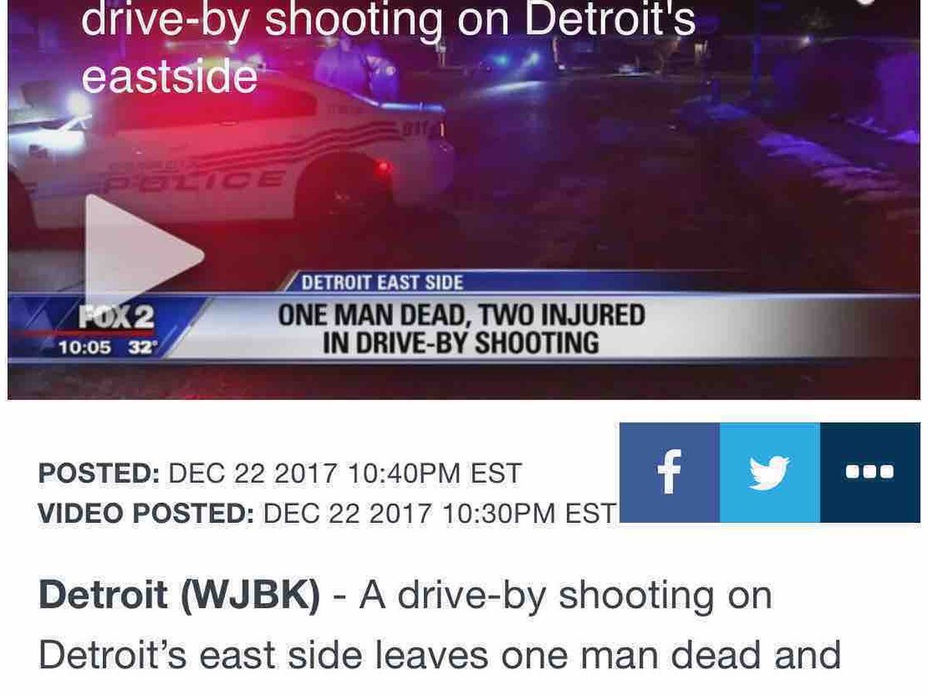Viewport: 928px width, 696px height.
Task: Click the bold 'Detroit (WJBK)' dateline
Action: (179, 595)
